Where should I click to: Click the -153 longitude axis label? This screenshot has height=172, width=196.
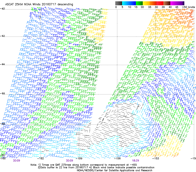[x=155, y=159]
